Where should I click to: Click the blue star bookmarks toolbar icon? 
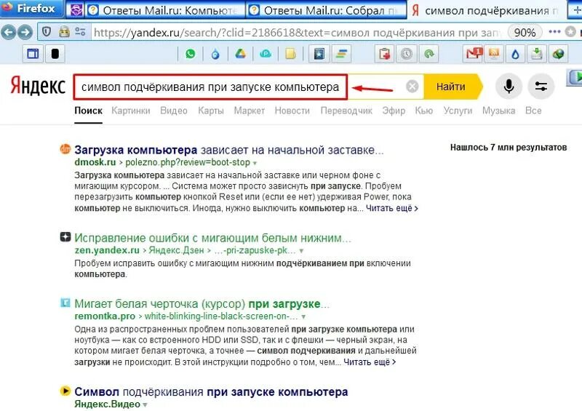319,54
